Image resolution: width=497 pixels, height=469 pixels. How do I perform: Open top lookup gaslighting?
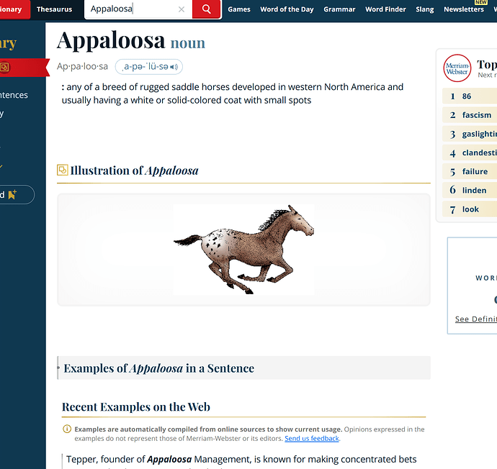click(470, 134)
